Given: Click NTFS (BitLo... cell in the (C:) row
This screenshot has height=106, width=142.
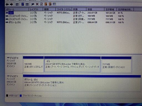Looking at the screenshot, I should (x=64, y=13).
